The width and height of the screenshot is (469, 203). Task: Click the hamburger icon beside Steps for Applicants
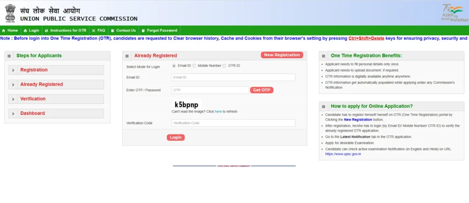pyautogui.click(x=10, y=56)
